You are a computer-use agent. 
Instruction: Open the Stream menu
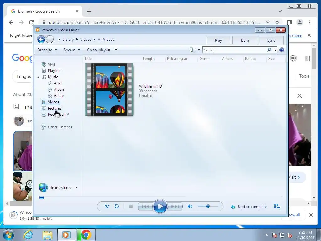point(72,50)
